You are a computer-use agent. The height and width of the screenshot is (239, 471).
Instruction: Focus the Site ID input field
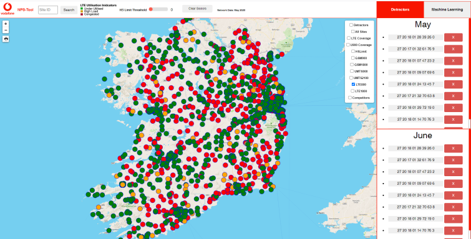click(x=48, y=10)
